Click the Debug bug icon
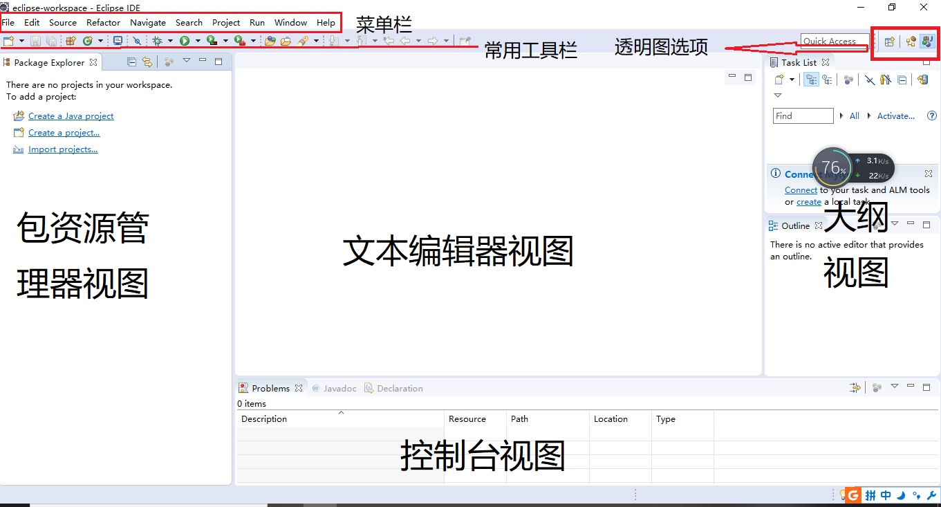 pos(157,41)
